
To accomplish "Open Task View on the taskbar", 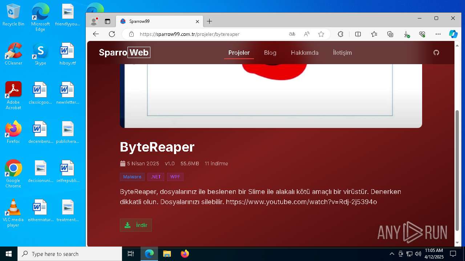I will tap(131, 254).
